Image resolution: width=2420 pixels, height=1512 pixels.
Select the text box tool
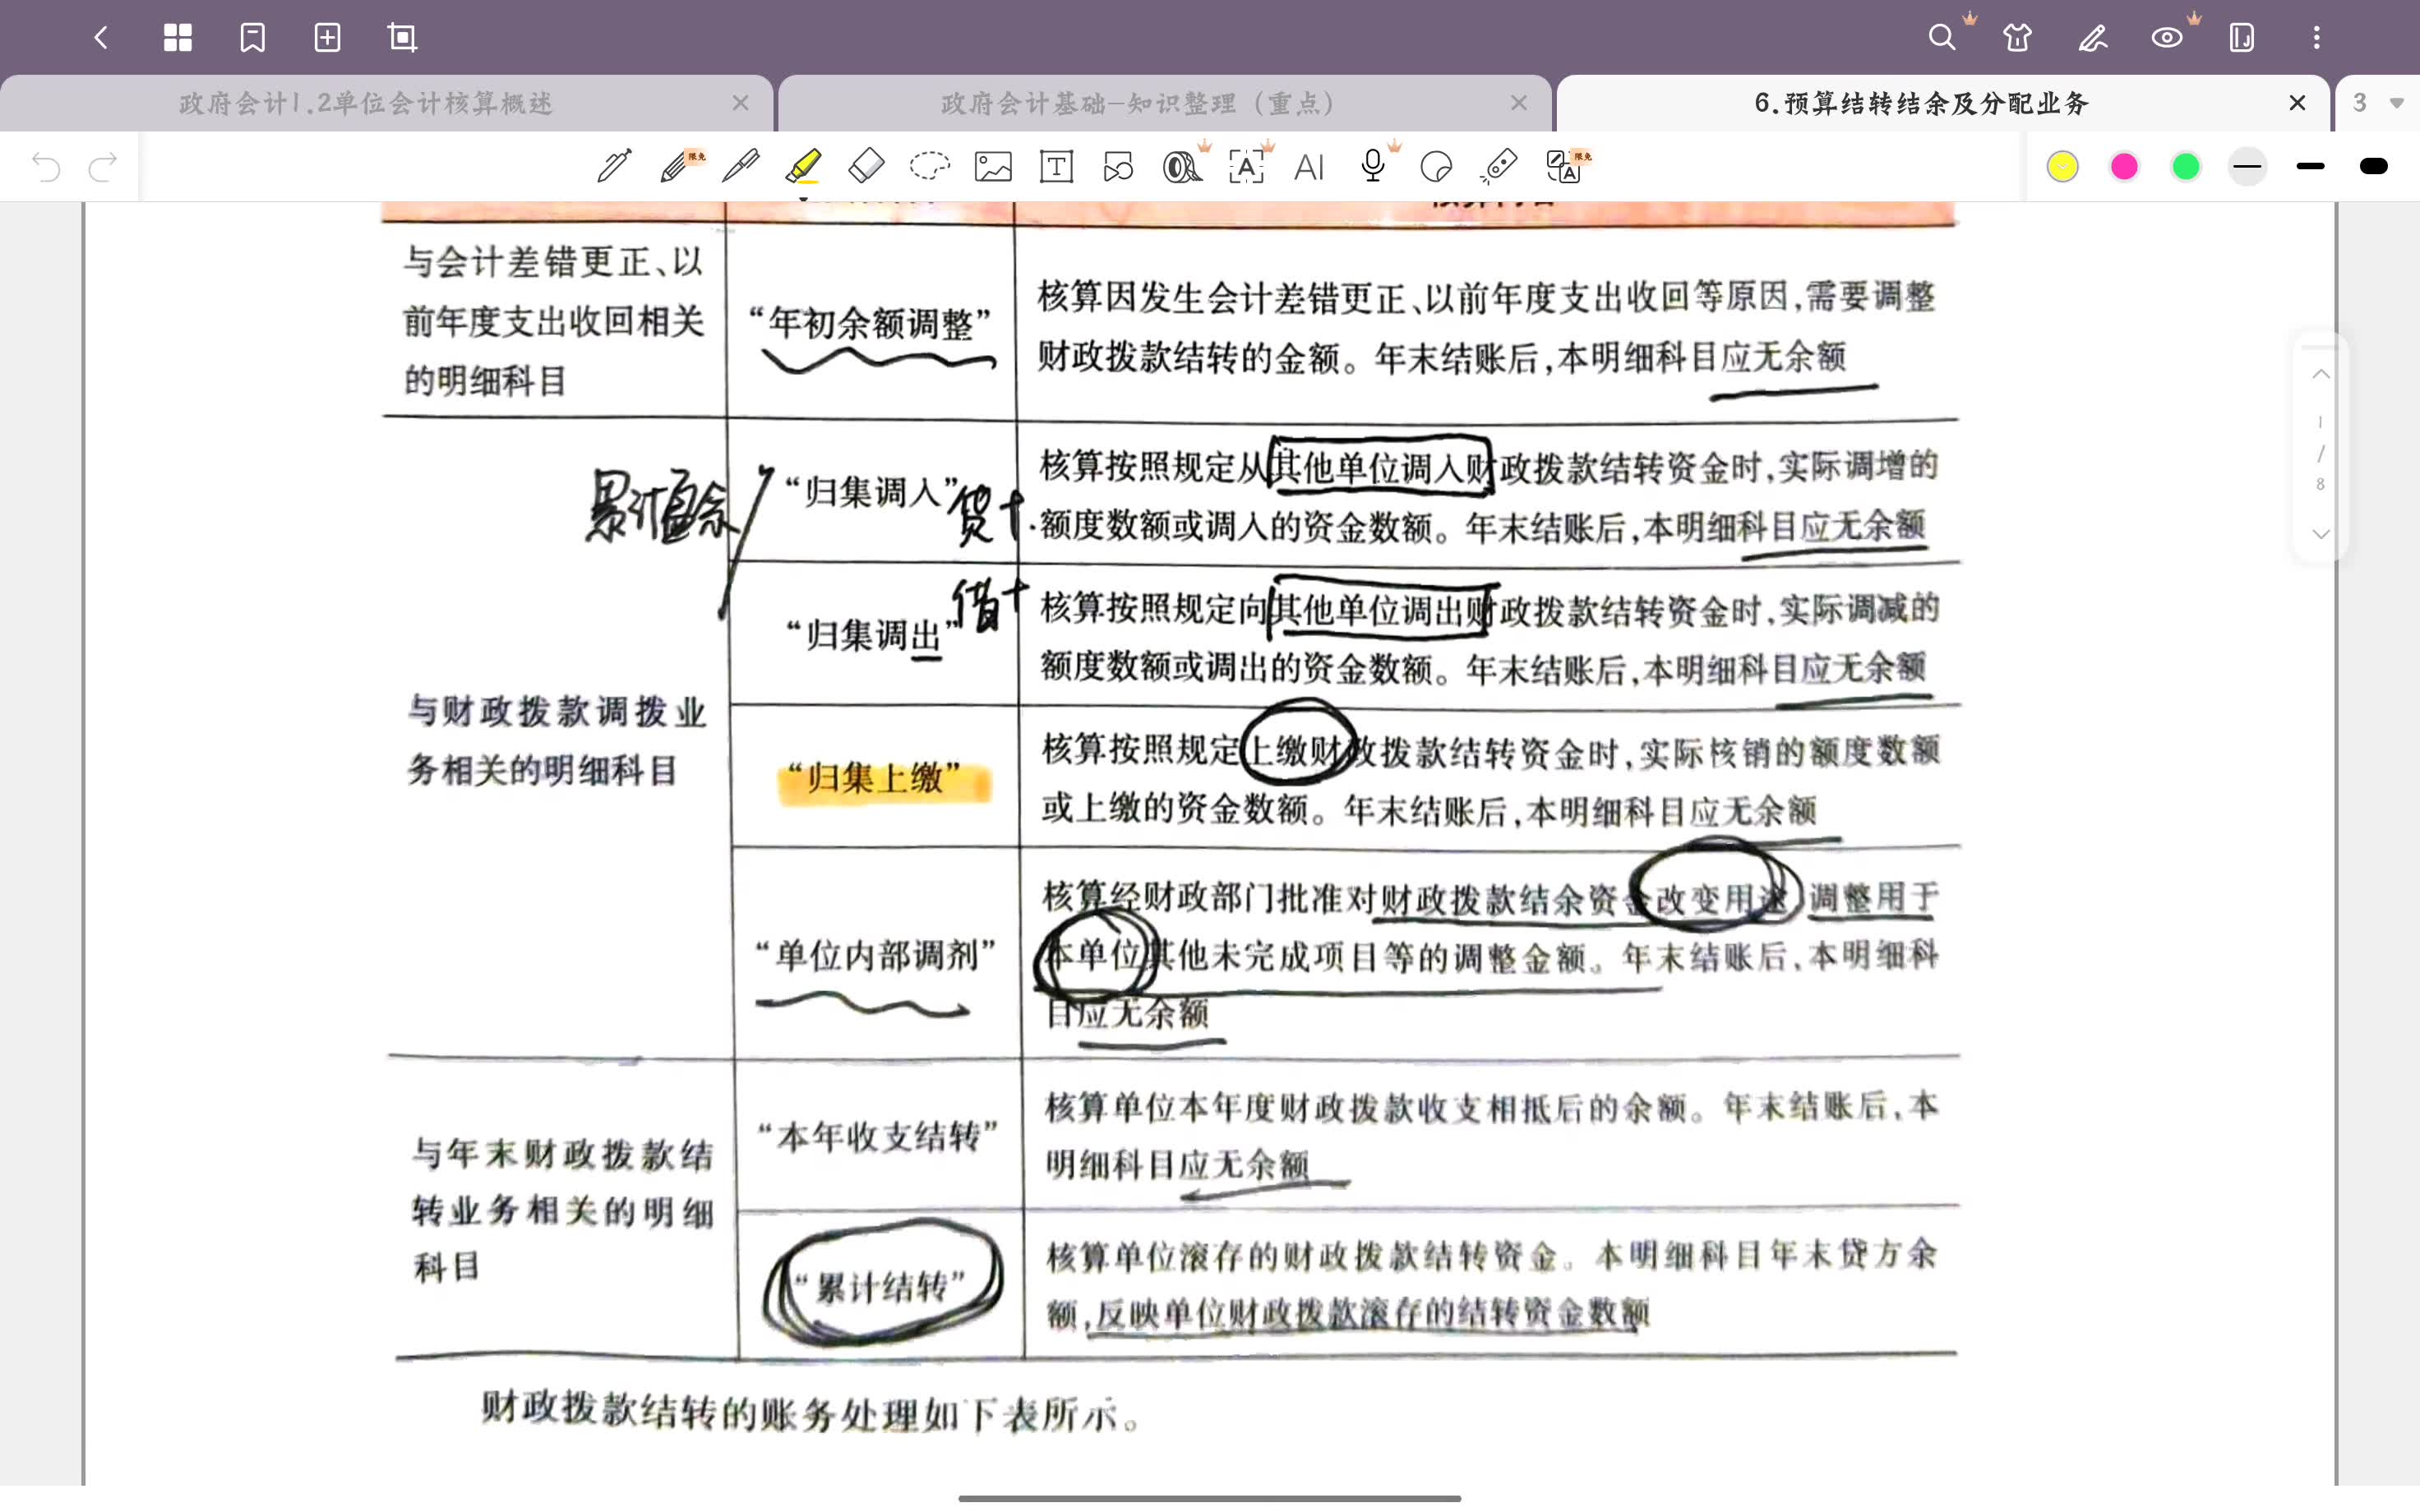[1056, 166]
